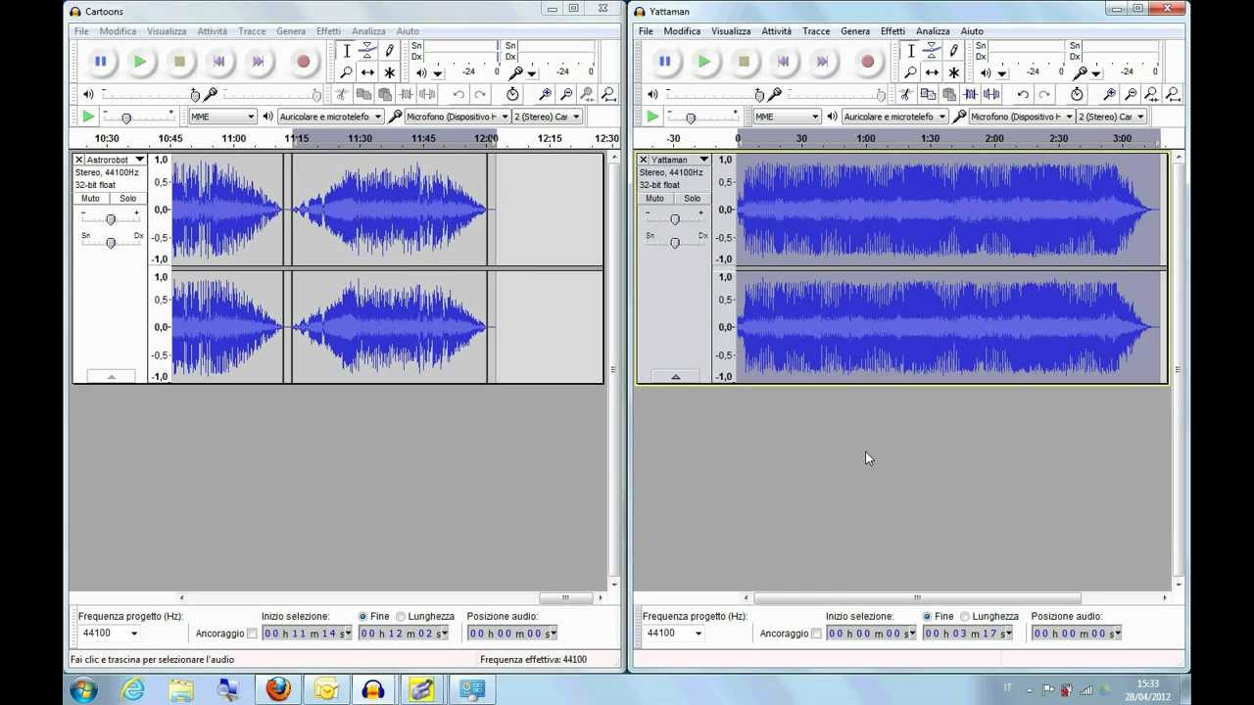Activate the Multi-tool asterisk in Cartoons window
Screen dimensions: 1254x705
tap(389, 72)
